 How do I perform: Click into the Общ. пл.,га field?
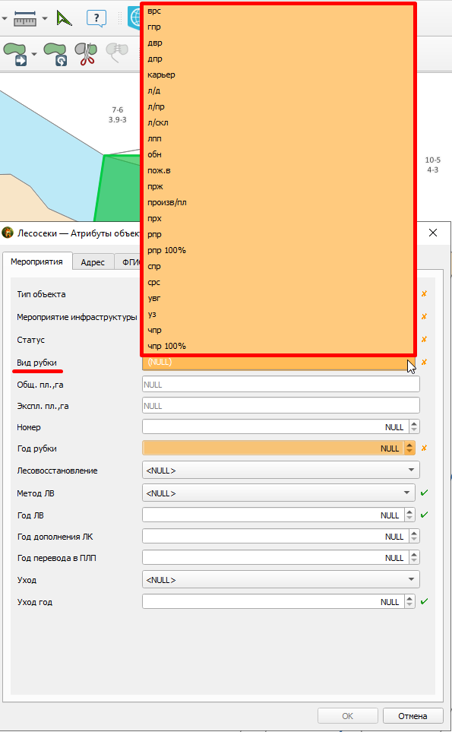coord(281,385)
